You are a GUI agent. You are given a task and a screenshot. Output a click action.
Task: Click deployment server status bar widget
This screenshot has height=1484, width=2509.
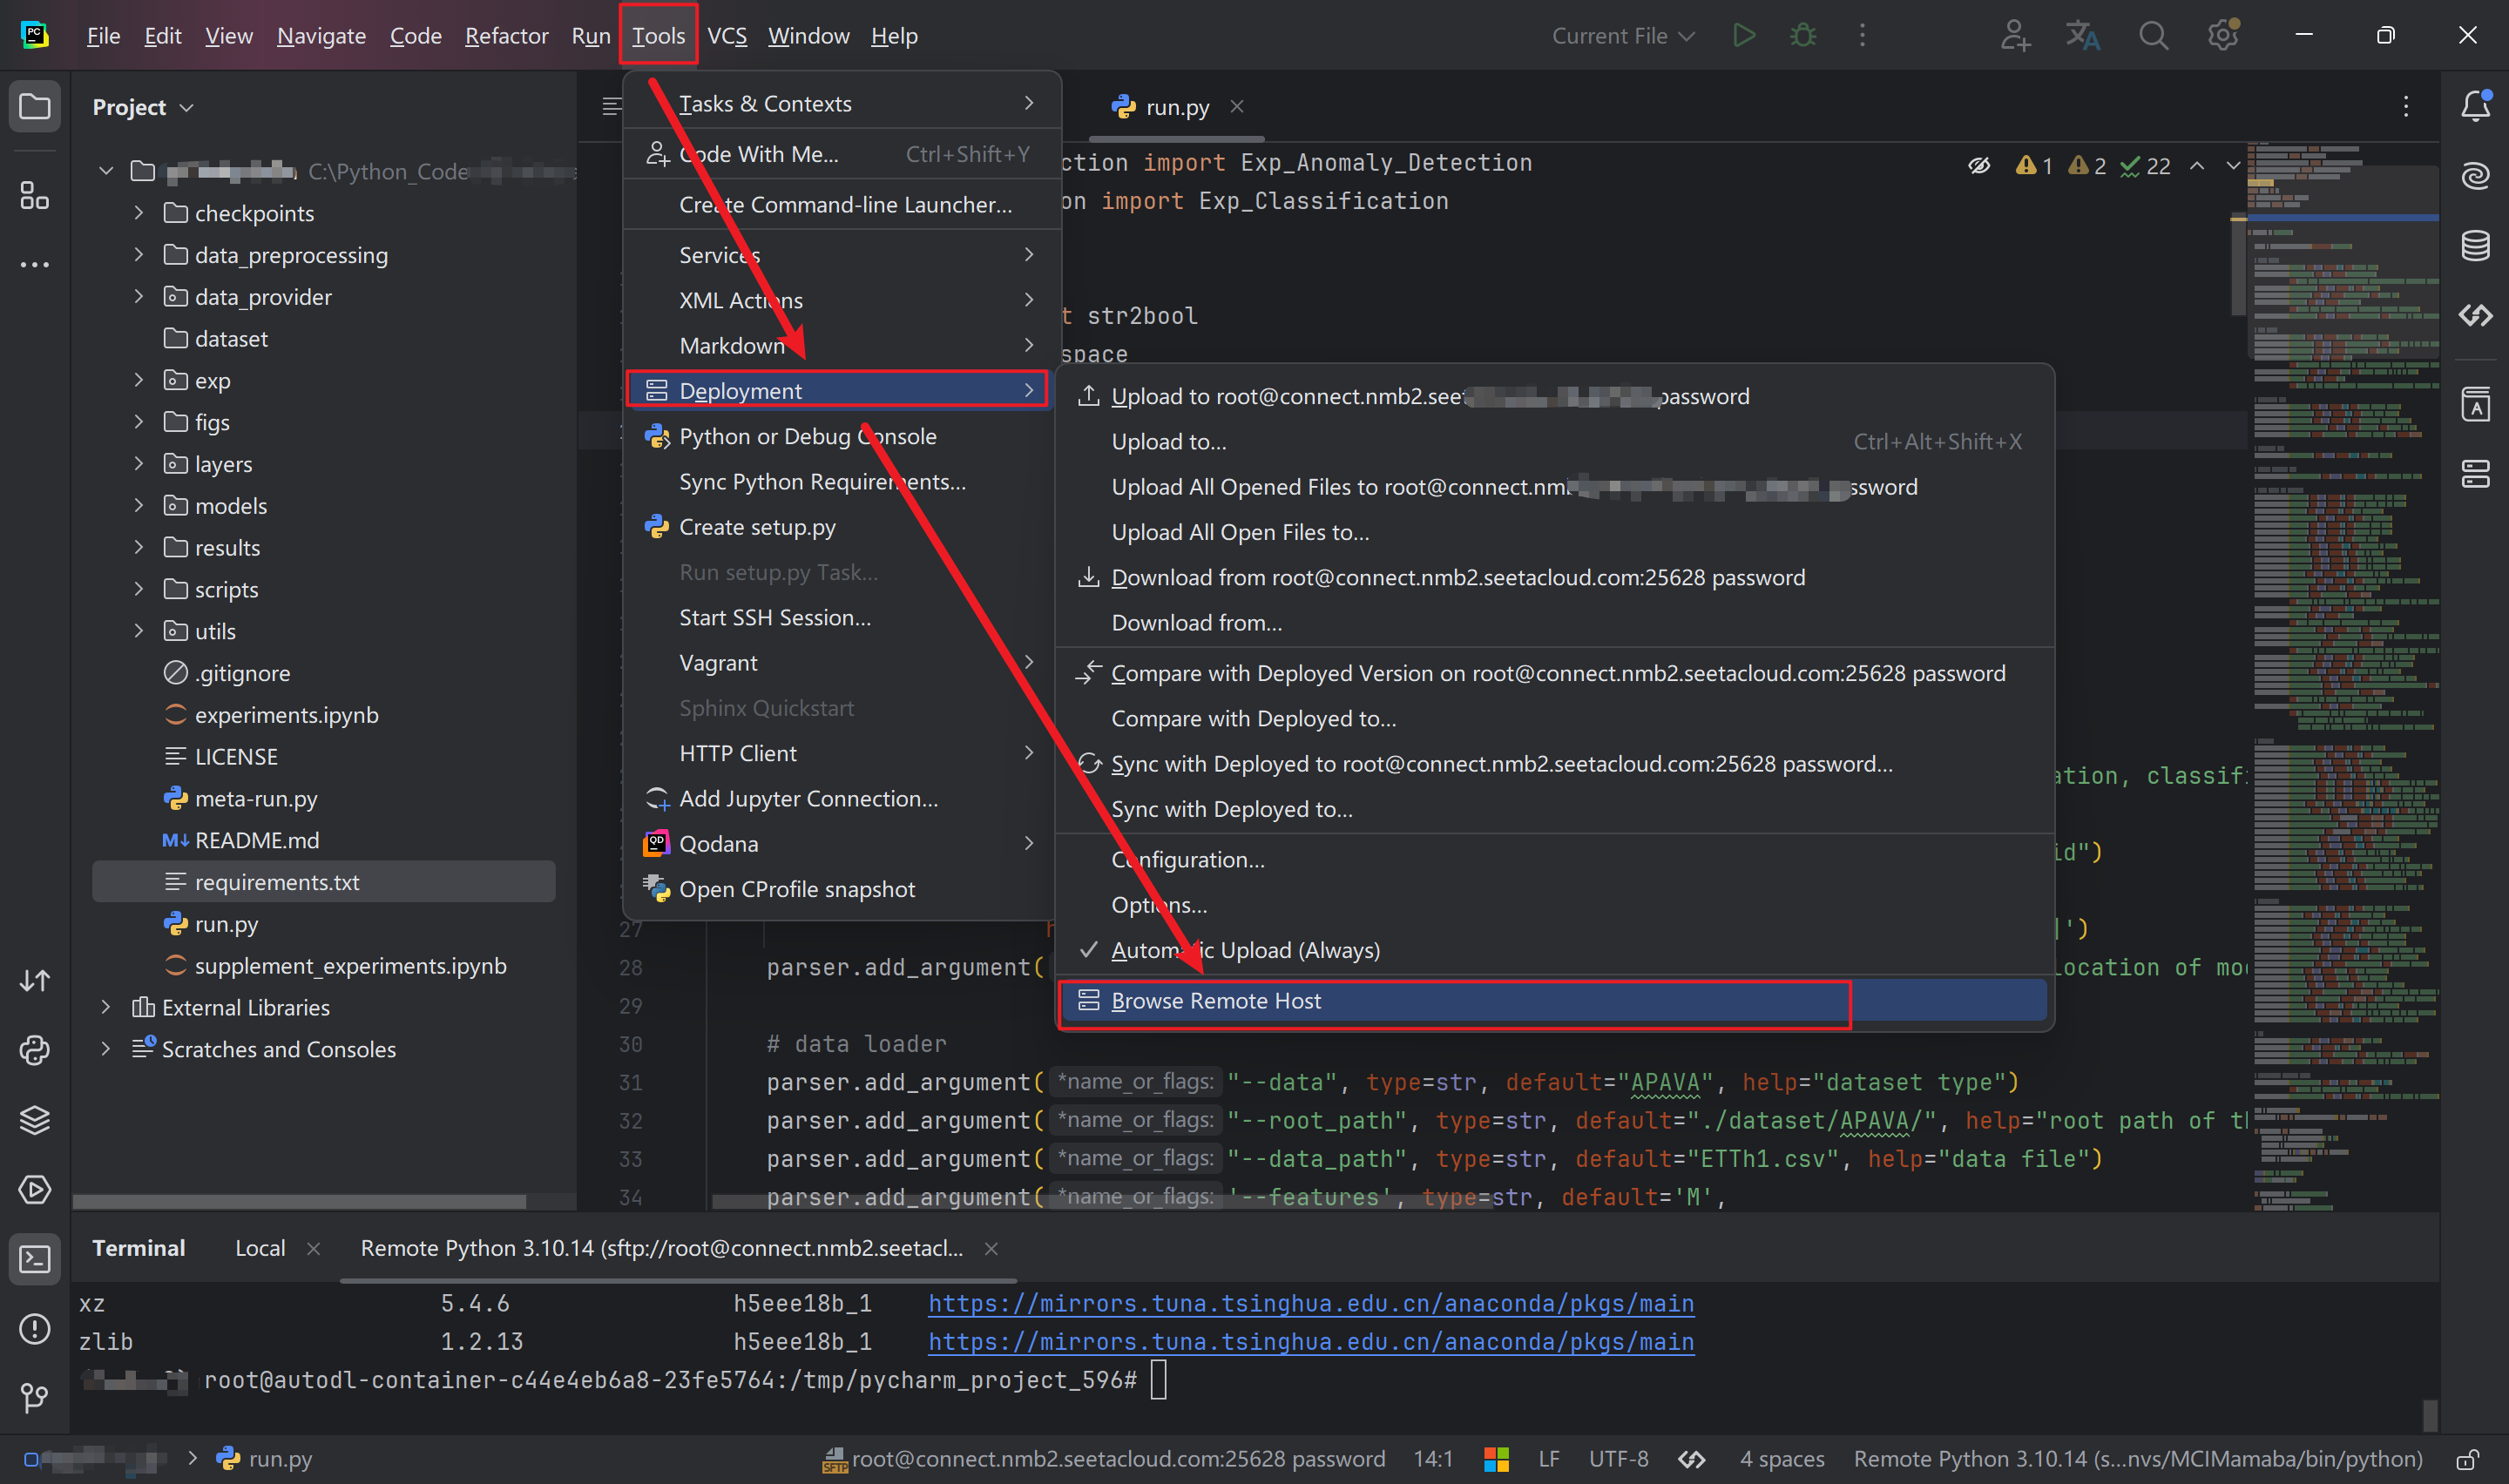click(x=1104, y=1459)
